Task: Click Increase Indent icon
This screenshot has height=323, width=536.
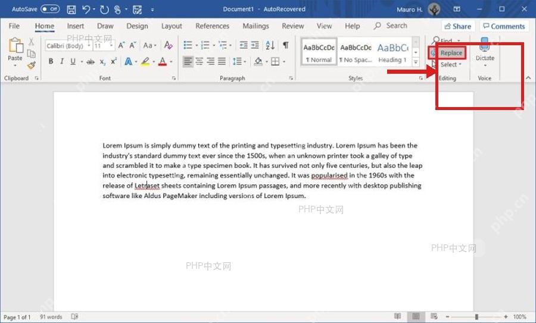Action: pos(255,45)
